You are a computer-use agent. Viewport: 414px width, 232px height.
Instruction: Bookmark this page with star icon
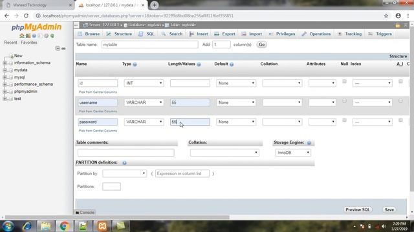tap(386, 15)
